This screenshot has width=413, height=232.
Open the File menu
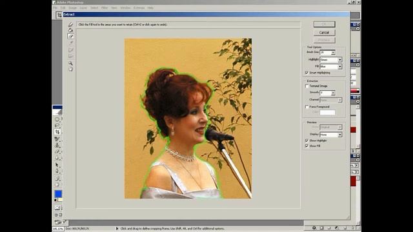pos(55,8)
